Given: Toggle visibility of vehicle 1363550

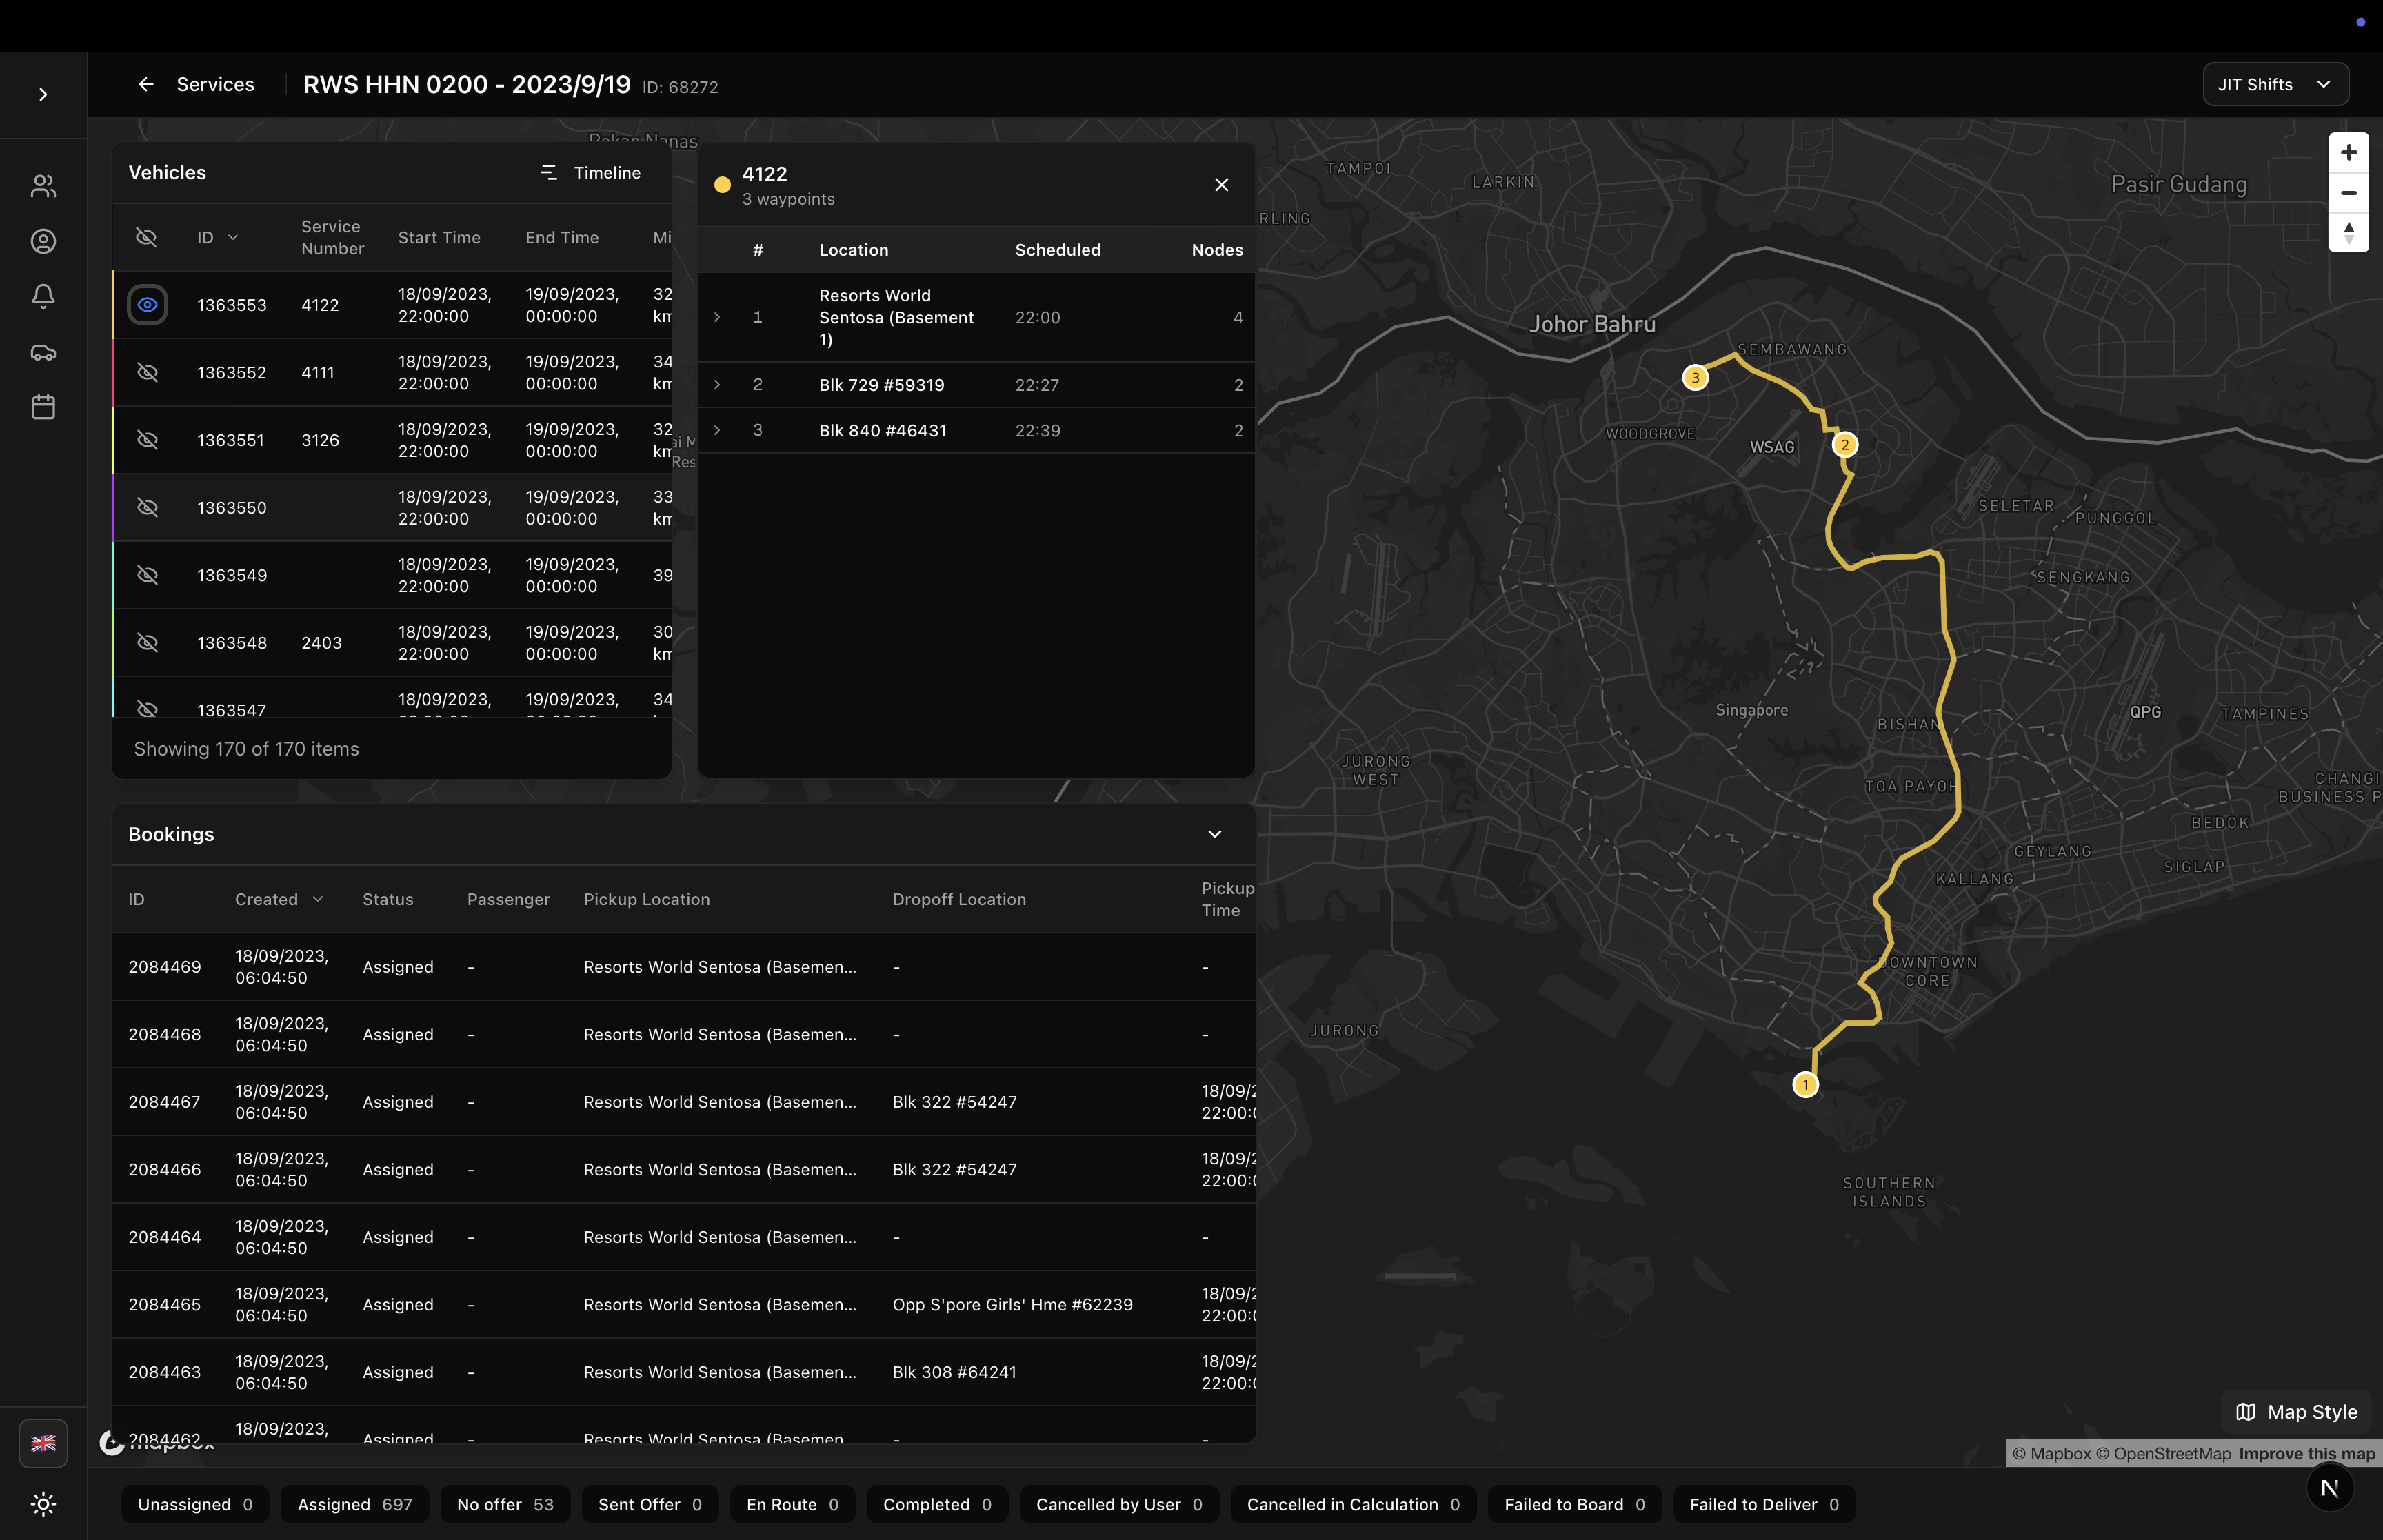Looking at the screenshot, I should coord(147,508).
